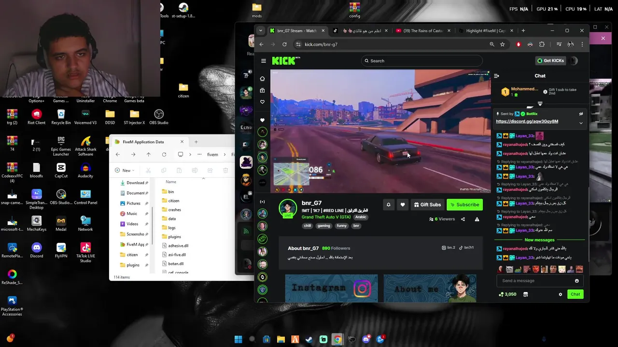Open Grand Theft Auto V category link
Screen dimensions: 618x347
(326, 217)
